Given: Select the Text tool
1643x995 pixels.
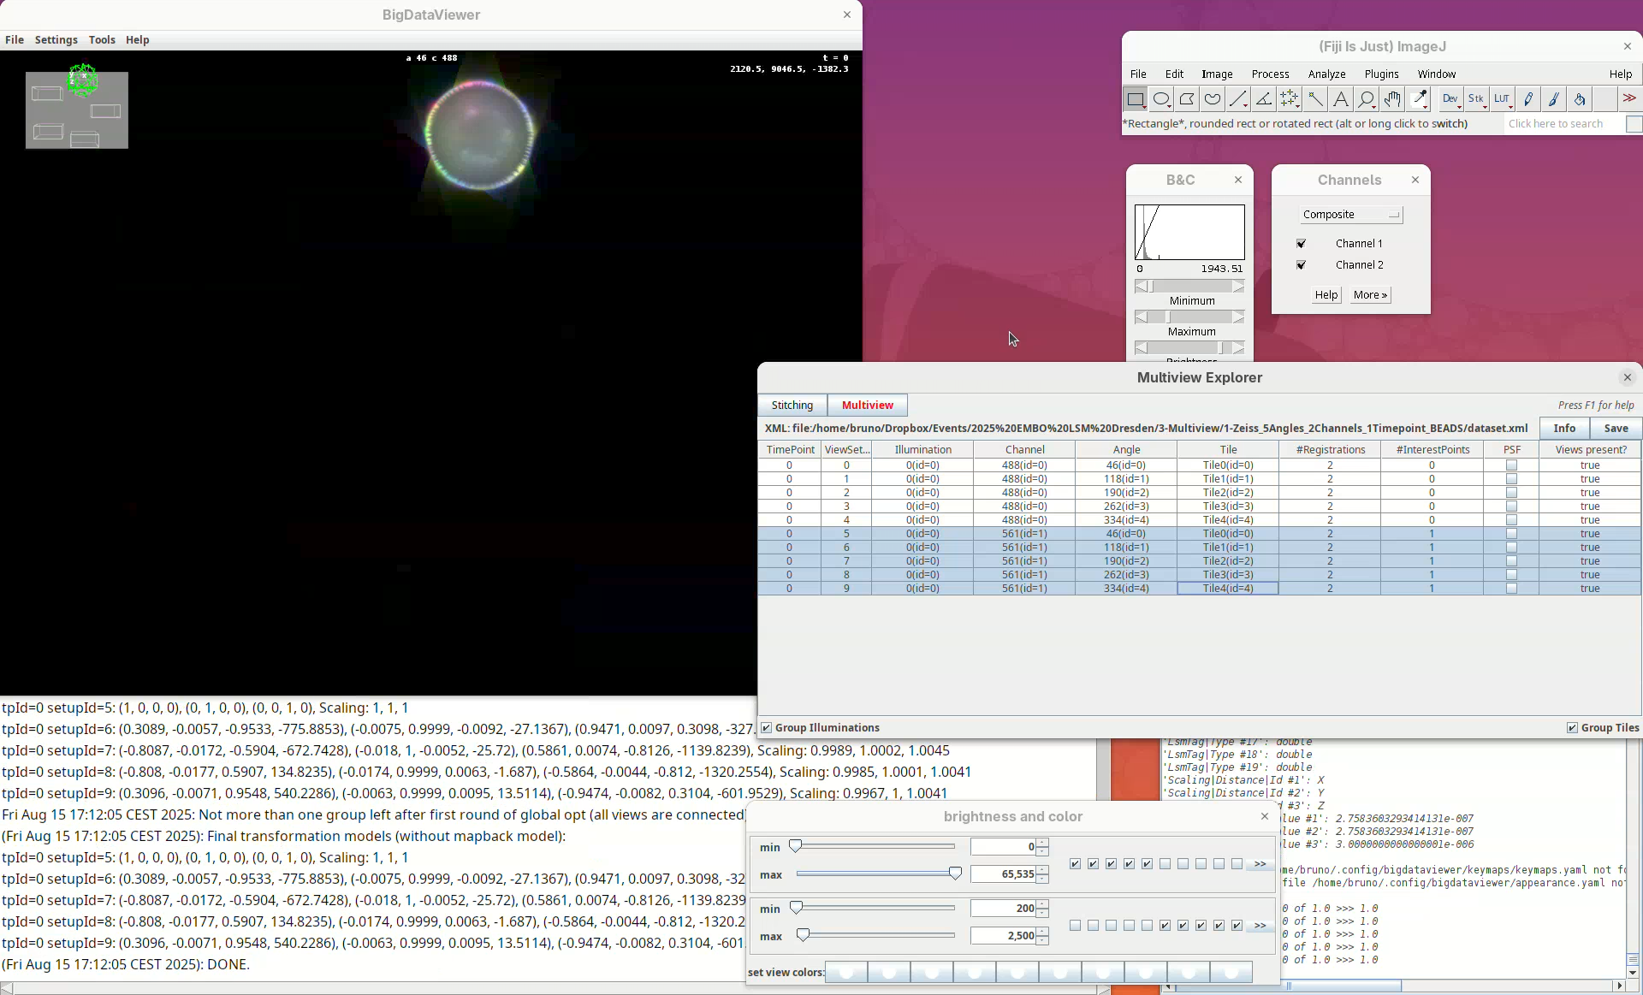Looking at the screenshot, I should tap(1341, 99).
